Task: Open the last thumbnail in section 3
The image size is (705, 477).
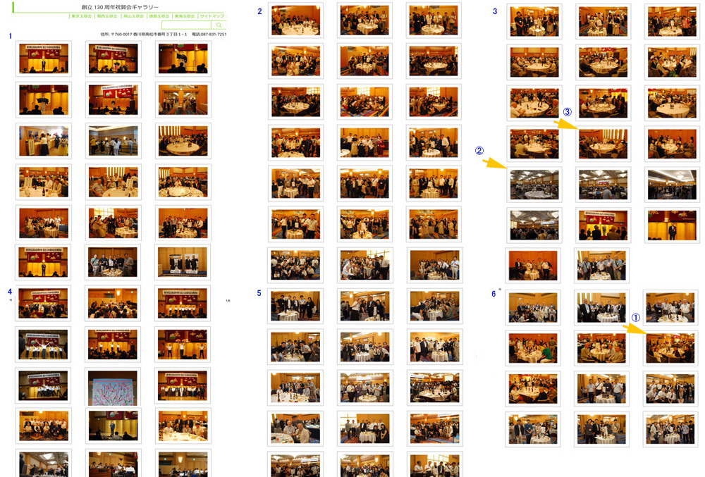Action: [x=603, y=266]
